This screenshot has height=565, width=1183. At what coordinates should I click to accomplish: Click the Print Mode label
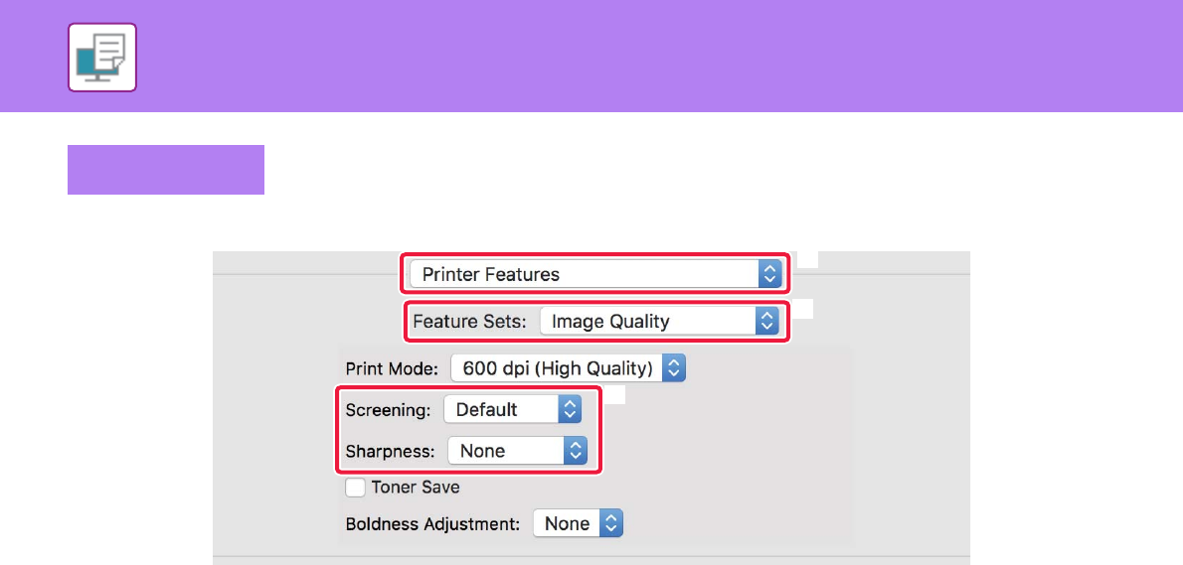pyautogui.click(x=391, y=368)
